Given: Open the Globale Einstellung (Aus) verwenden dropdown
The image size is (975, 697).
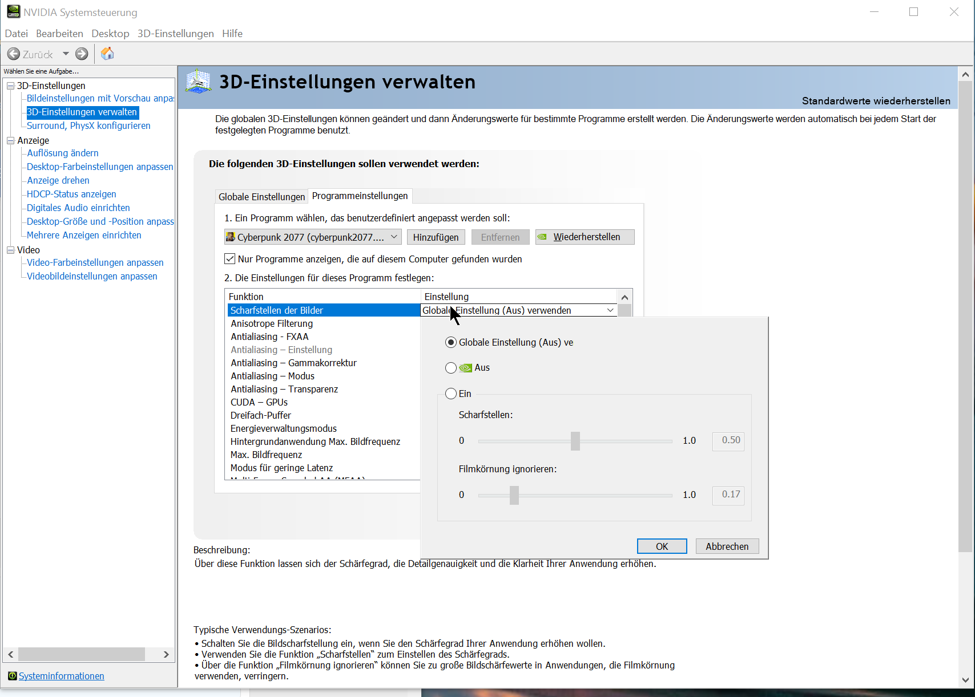Looking at the screenshot, I should [x=518, y=310].
